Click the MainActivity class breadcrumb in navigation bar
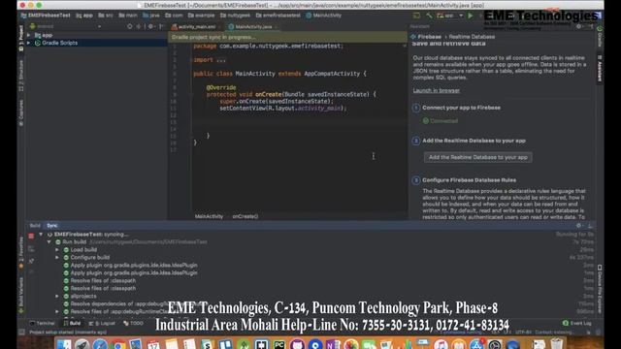The height and width of the screenshot is (349, 621). (x=323, y=16)
